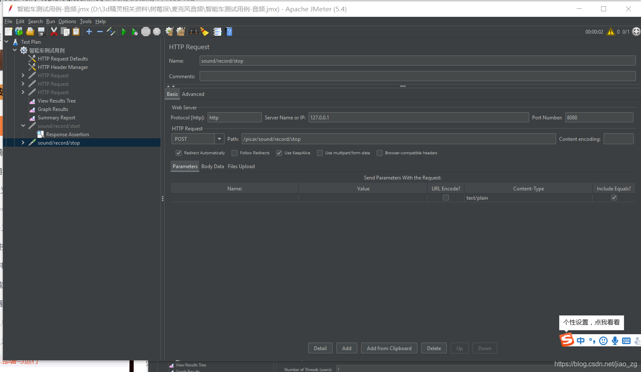Screen dimensions: 641x372
Task: Click the Sogou microphone voice input icon
Action: click(615, 341)
